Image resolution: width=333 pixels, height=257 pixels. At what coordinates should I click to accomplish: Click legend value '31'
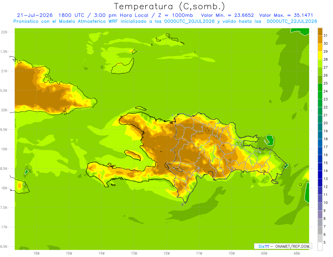326,35
